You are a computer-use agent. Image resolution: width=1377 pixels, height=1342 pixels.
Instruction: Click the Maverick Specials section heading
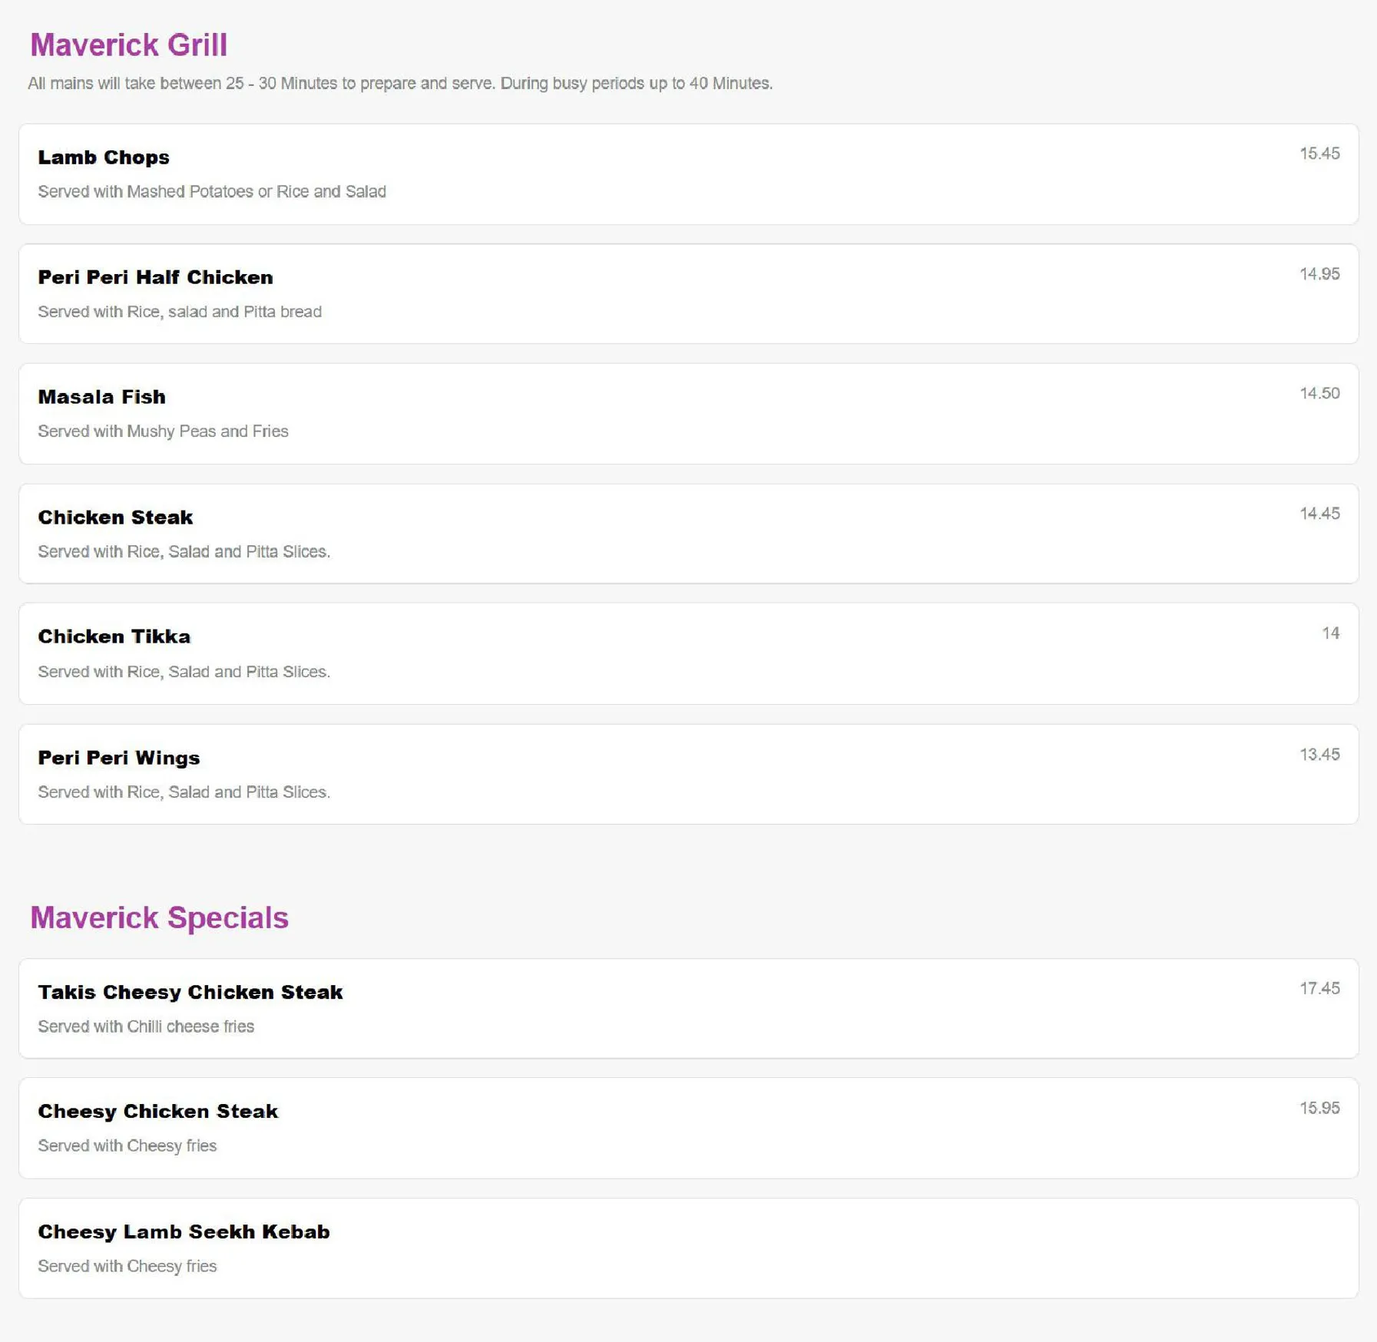tap(159, 918)
